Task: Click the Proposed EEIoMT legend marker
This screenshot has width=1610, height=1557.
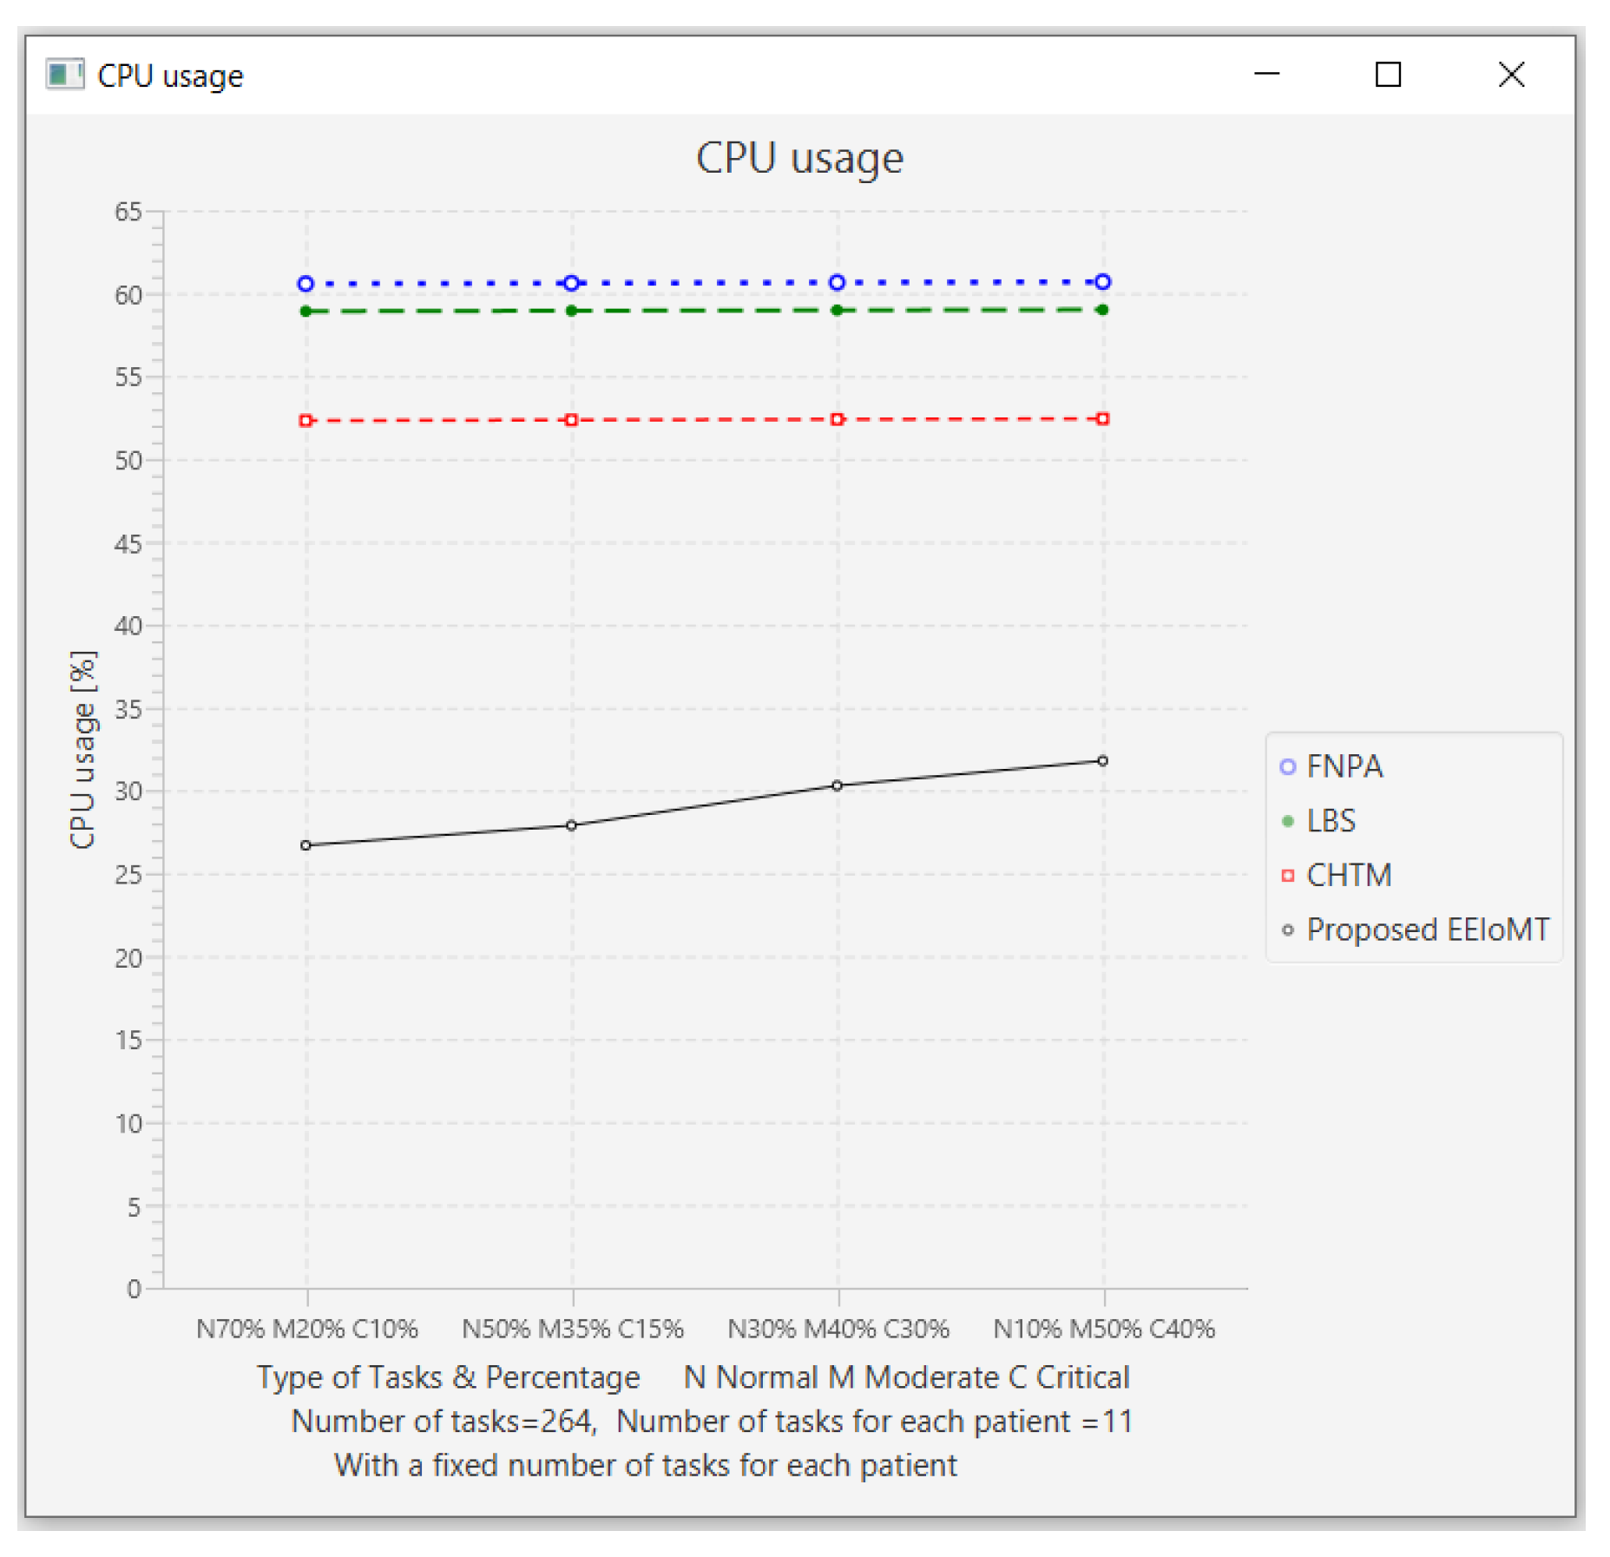Action: [x=1288, y=930]
